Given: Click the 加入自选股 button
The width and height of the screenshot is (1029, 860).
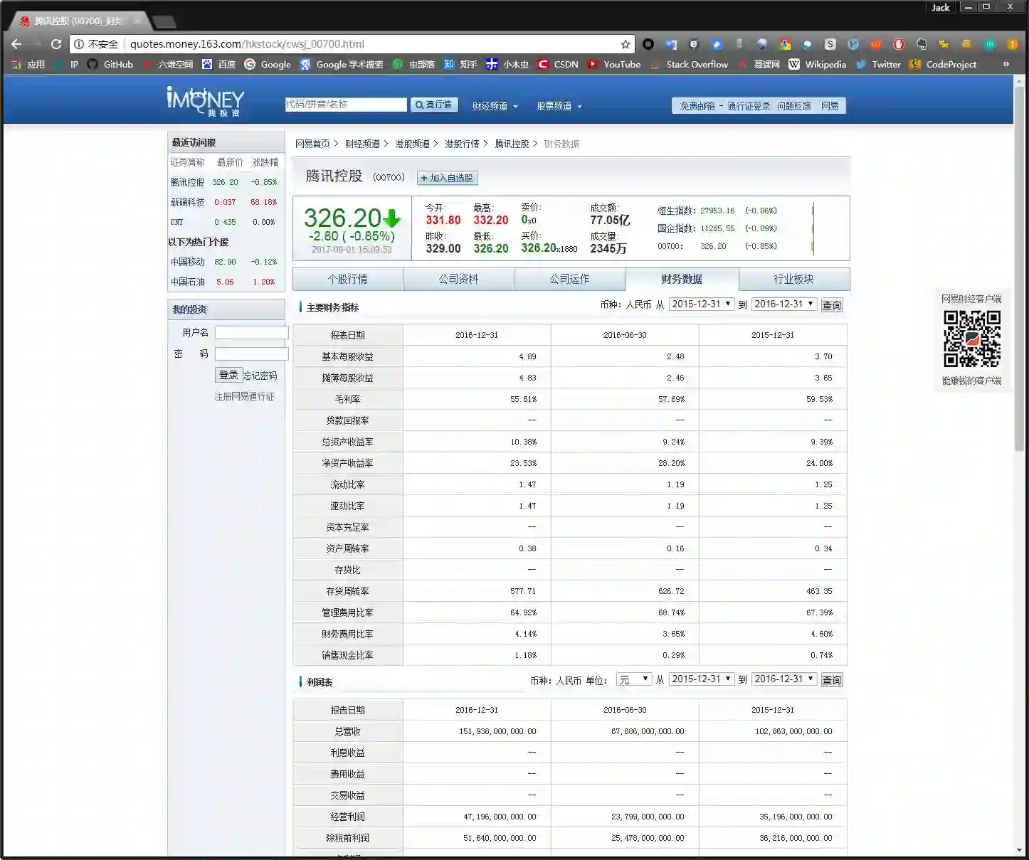Looking at the screenshot, I should tap(448, 178).
